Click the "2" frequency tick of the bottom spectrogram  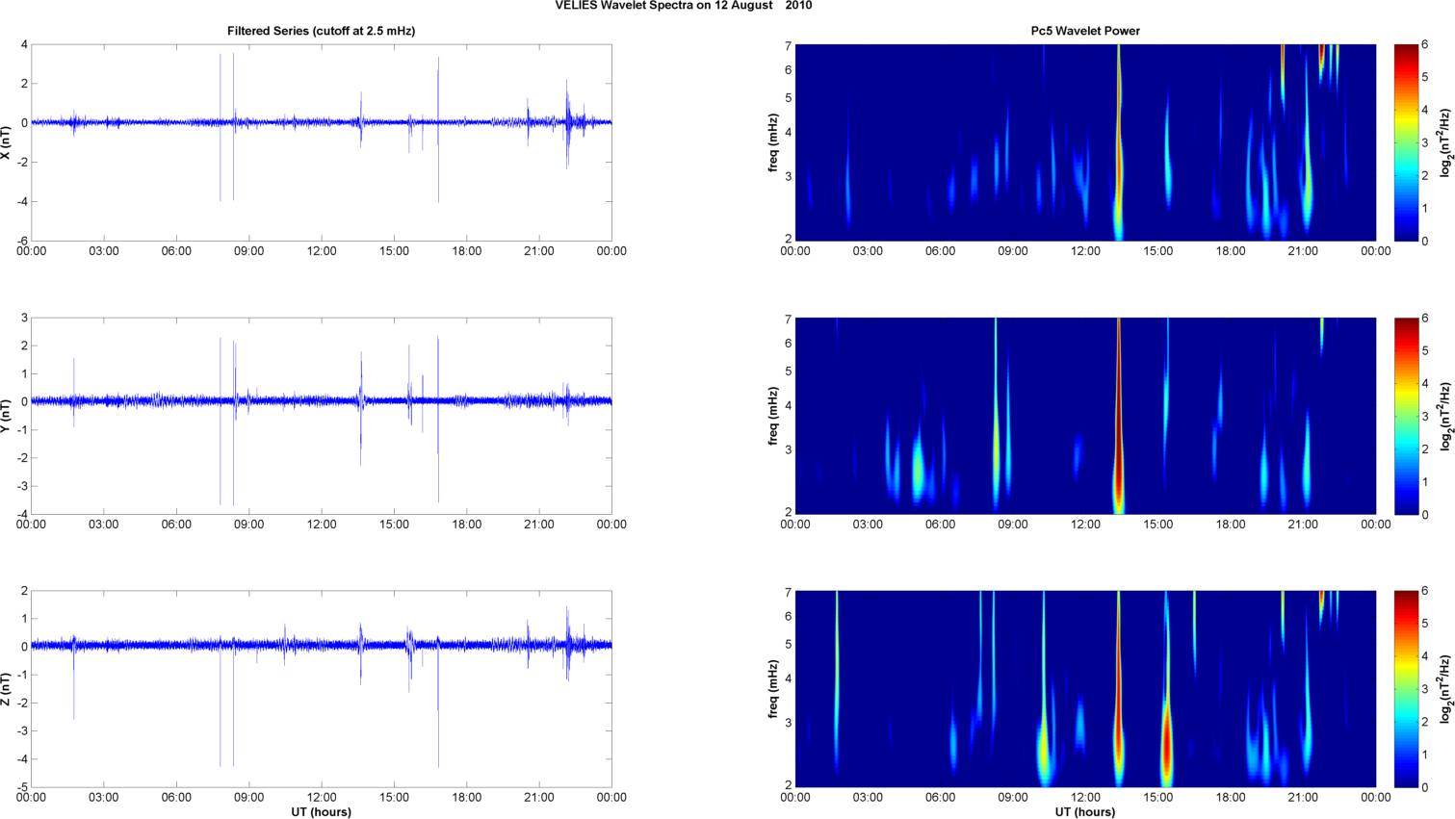788,785
